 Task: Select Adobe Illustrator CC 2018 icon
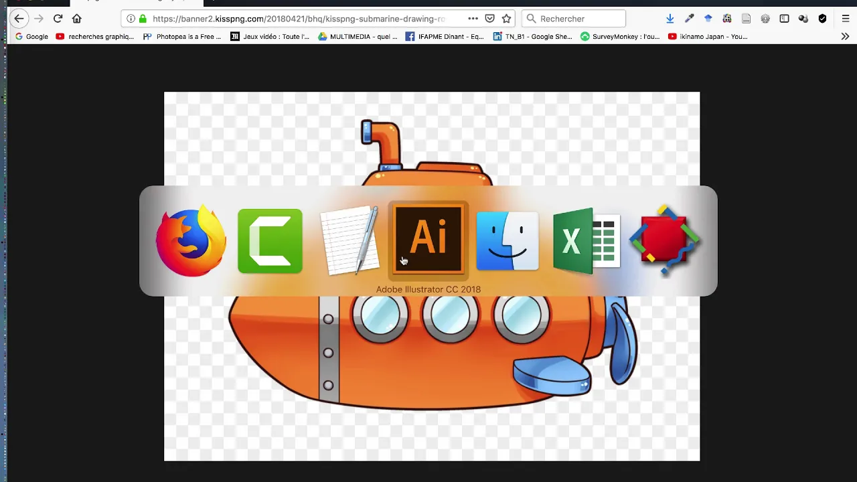(428, 240)
